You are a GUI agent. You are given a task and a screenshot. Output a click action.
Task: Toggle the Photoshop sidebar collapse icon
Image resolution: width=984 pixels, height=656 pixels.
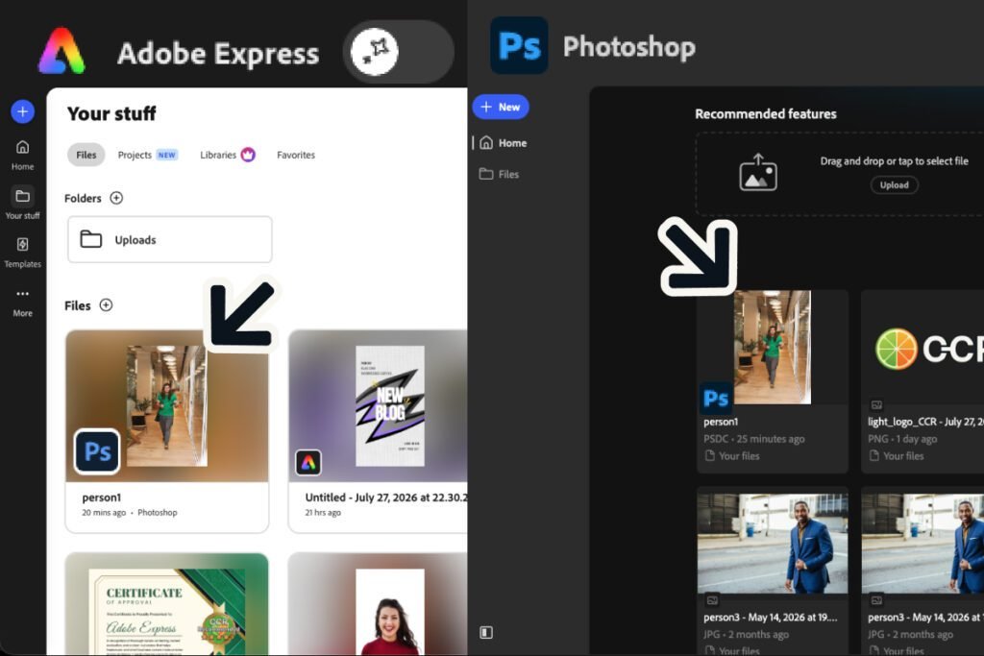486,632
